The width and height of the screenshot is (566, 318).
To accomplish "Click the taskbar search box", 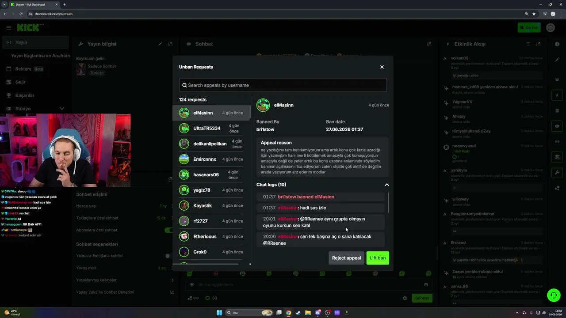I will pyautogui.click(x=250, y=313).
